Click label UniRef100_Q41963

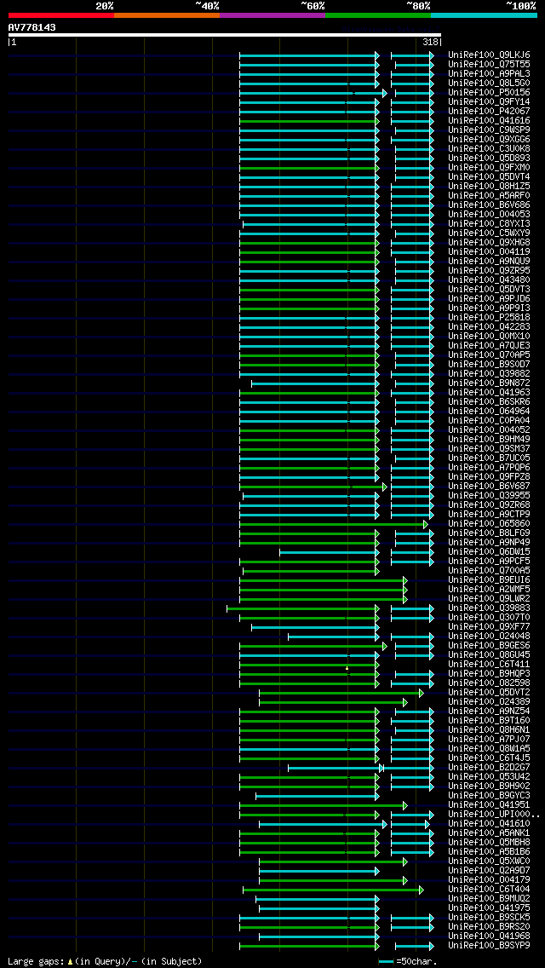coord(489,392)
